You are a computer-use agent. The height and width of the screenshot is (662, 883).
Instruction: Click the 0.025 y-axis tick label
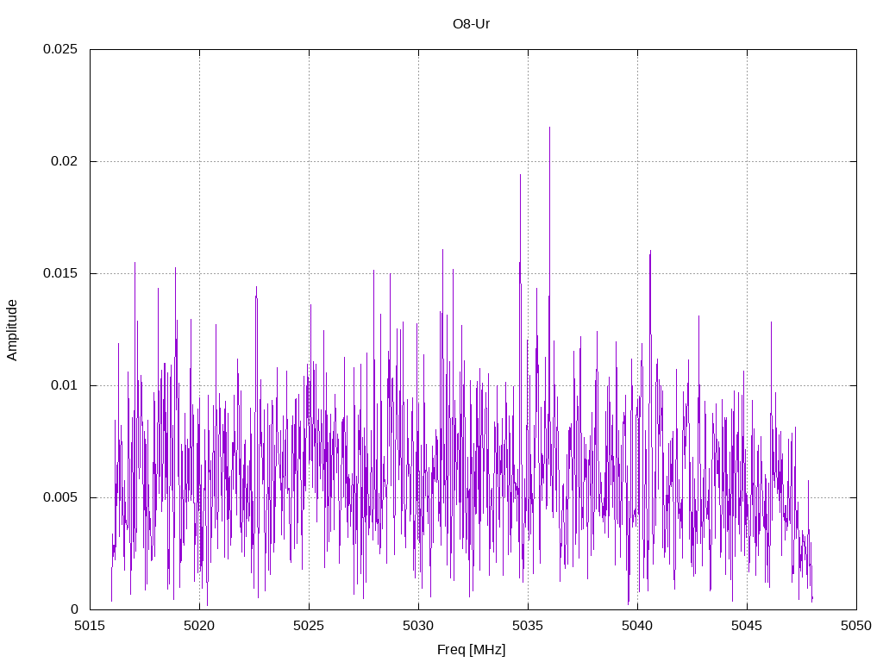tap(60, 49)
